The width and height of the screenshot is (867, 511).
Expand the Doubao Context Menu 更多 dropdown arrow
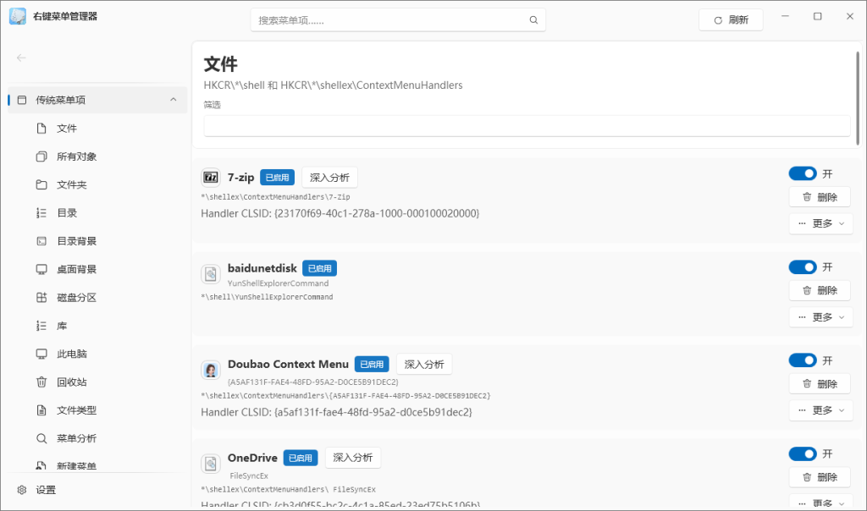(842, 410)
